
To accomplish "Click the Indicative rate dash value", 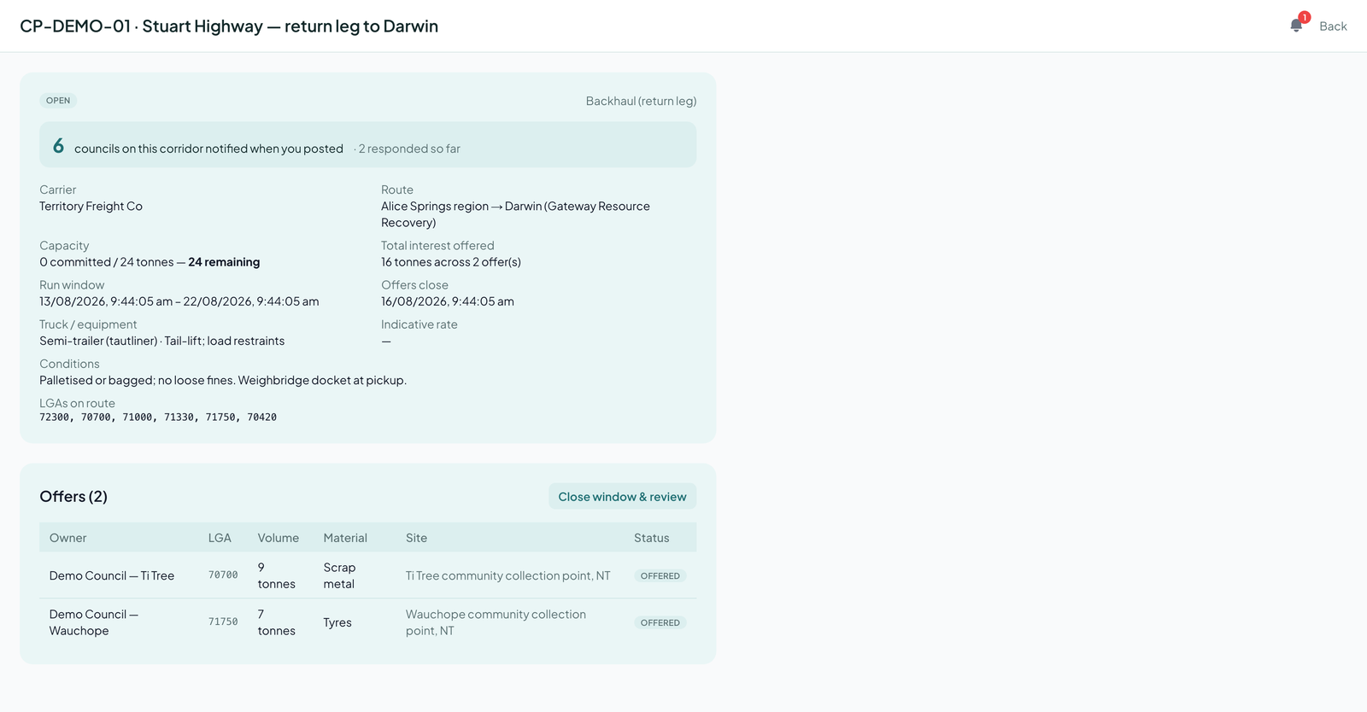I will (386, 341).
